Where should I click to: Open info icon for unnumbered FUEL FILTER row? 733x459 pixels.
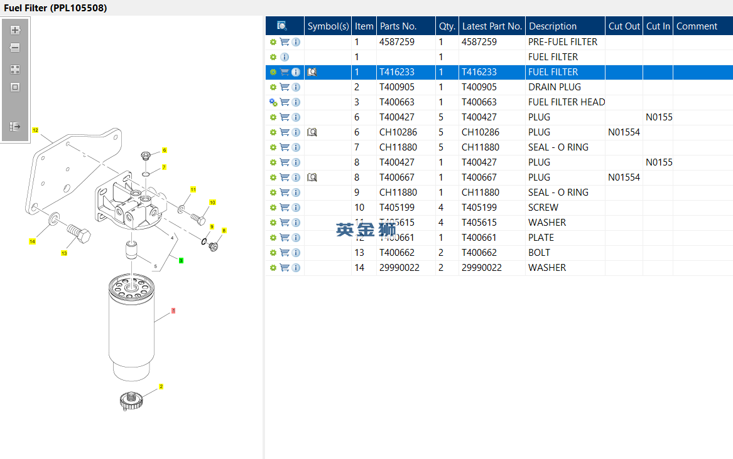(x=285, y=57)
